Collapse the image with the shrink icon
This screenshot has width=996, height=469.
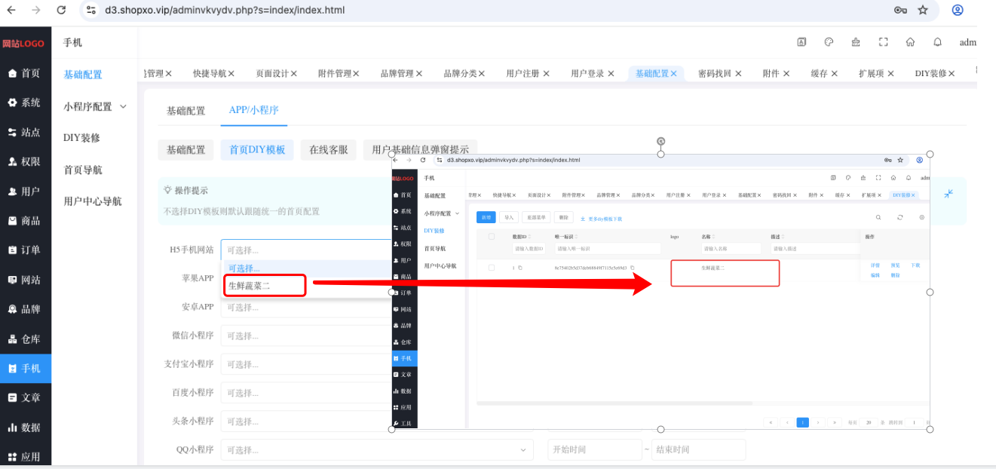948,194
